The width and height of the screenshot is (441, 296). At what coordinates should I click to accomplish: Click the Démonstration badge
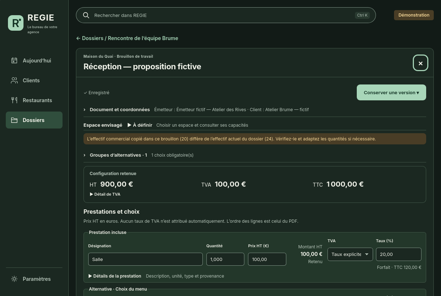coord(414,15)
